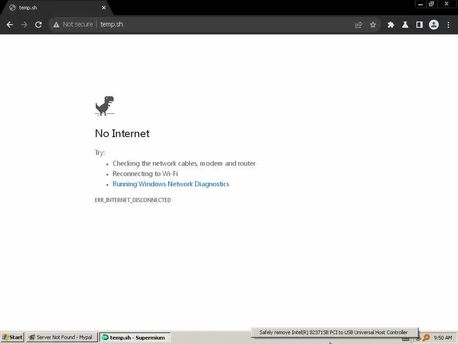The width and height of the screenshot is (458, 344).
Task: Bookmark this page with the star
Action: point(373,25)
